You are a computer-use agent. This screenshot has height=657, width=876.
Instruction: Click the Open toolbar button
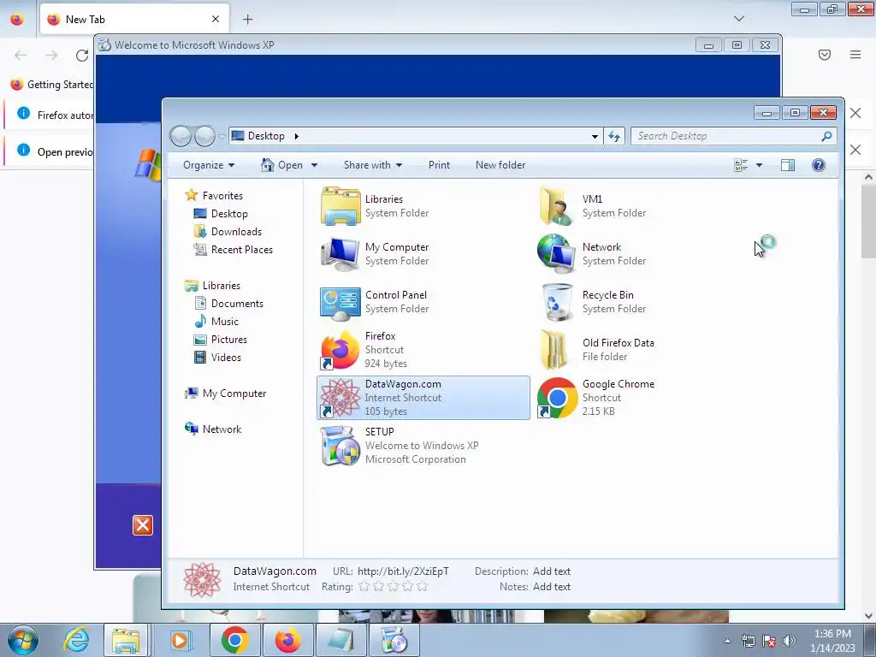pos(282,165)
